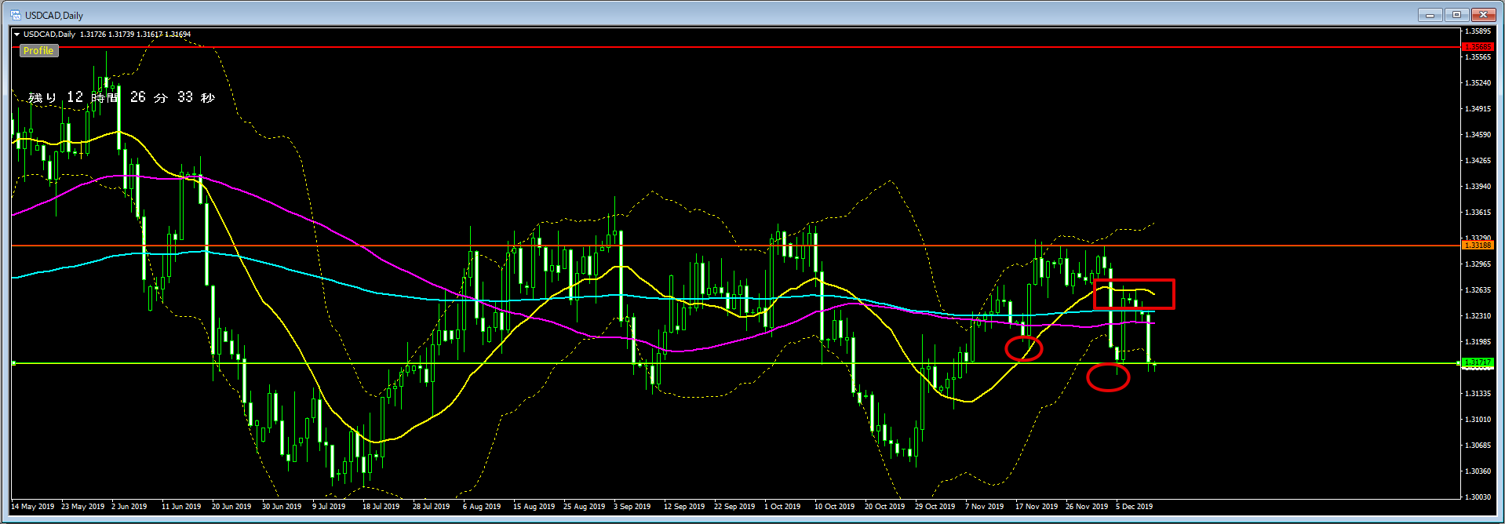Click the 1.30360 price scale value
This screenshot has height=524, width=1505.
1478,471
